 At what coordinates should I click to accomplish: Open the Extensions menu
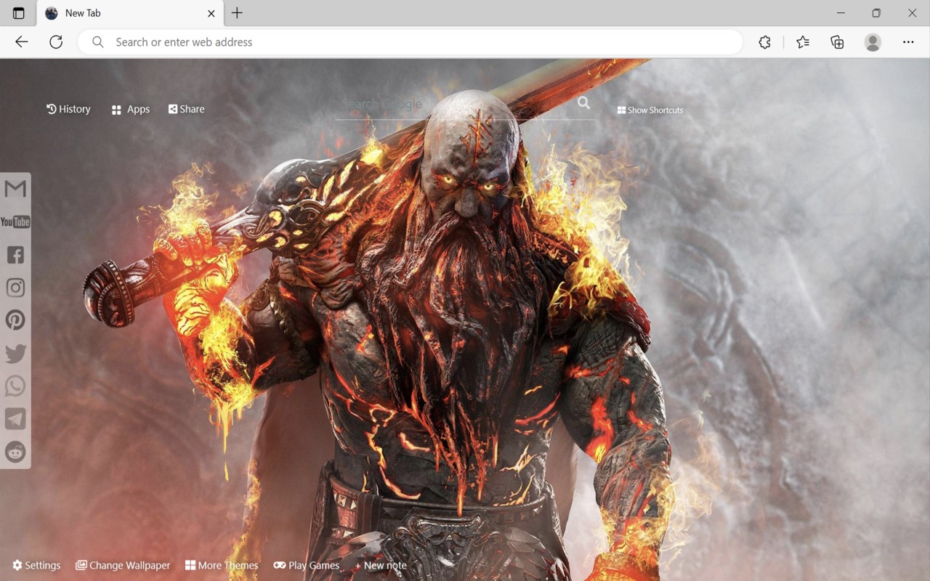pos(764,42)
